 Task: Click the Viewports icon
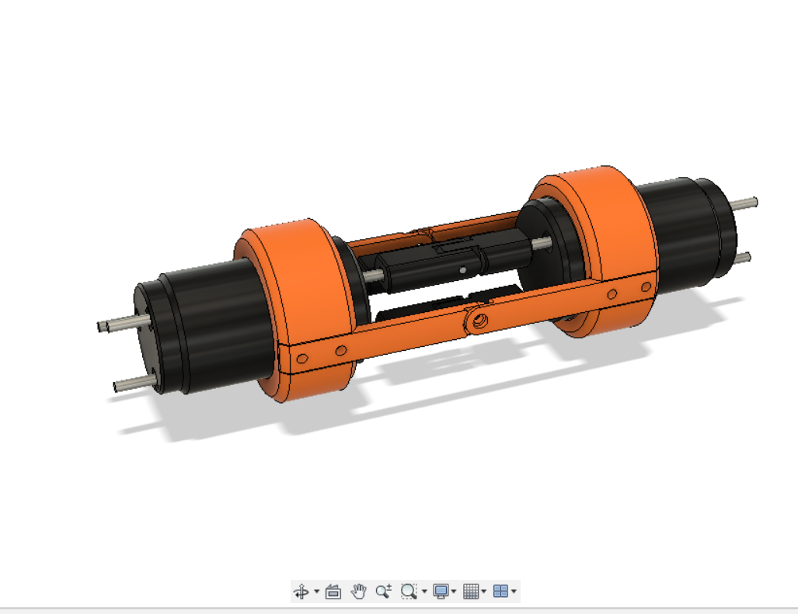(502, 591)
